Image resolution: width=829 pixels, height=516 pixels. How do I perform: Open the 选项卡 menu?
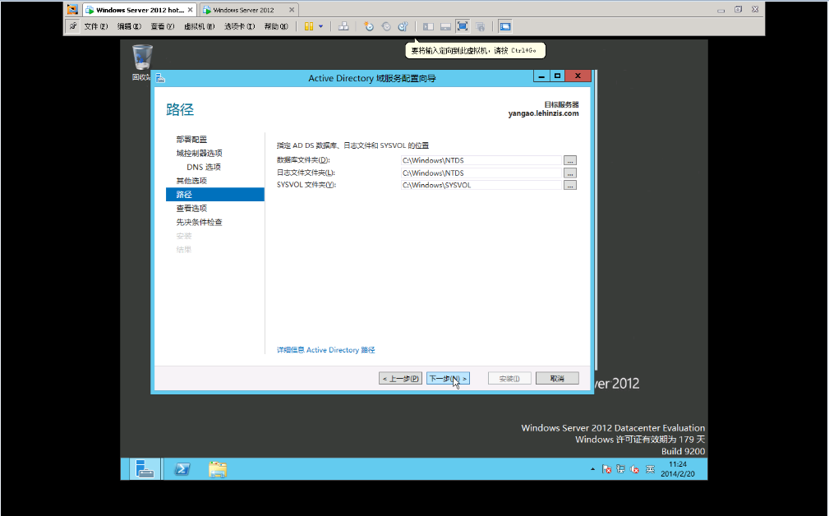click(x=240, y=26)
